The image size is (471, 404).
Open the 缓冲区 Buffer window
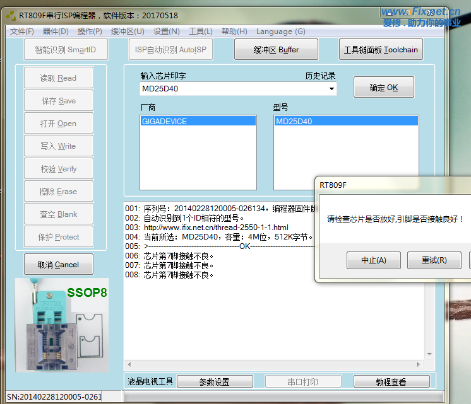(x=276, y=50)
